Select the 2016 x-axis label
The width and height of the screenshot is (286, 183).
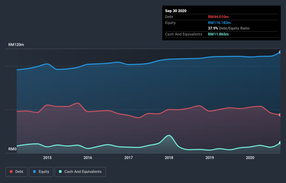tap(88, 158)
